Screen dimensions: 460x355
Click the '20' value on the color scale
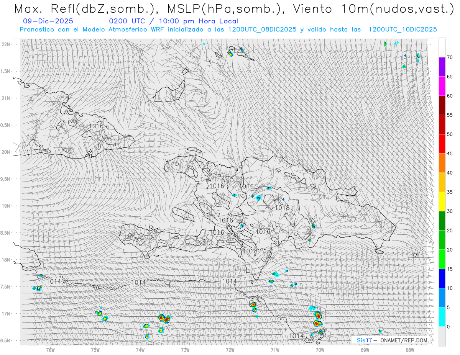coord(450,250)
